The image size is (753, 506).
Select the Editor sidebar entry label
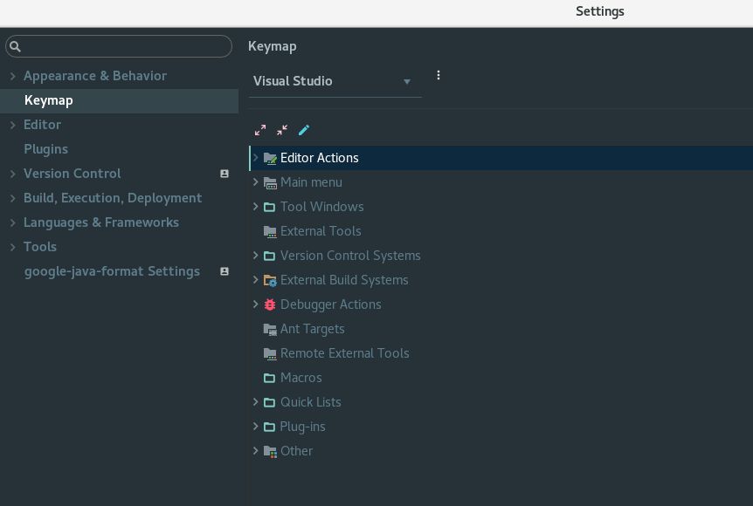coord(42,125)
